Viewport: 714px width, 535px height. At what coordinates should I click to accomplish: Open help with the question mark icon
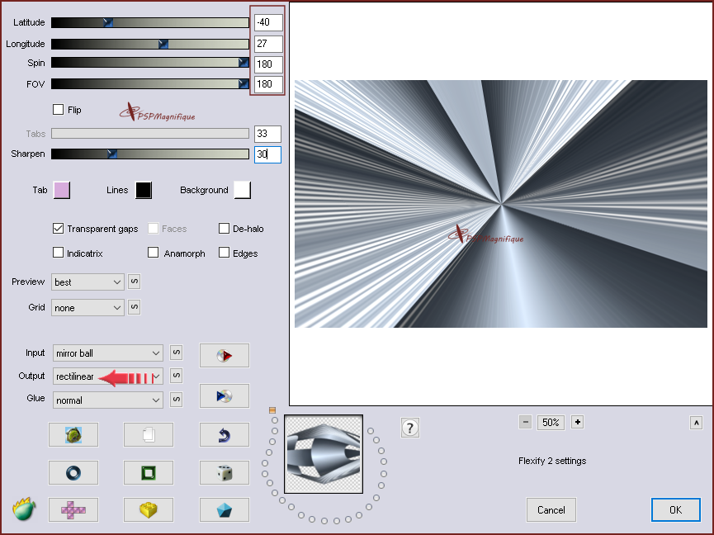(x=410, y=428)
